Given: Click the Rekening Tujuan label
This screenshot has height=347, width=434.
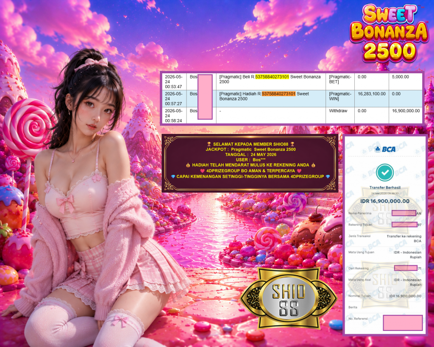Looking at the screenshot, I should point(360,225).
